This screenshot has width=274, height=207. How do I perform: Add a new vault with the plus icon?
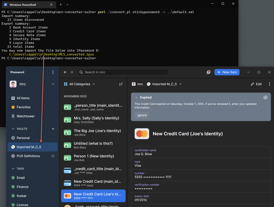[x=53, y=129]
